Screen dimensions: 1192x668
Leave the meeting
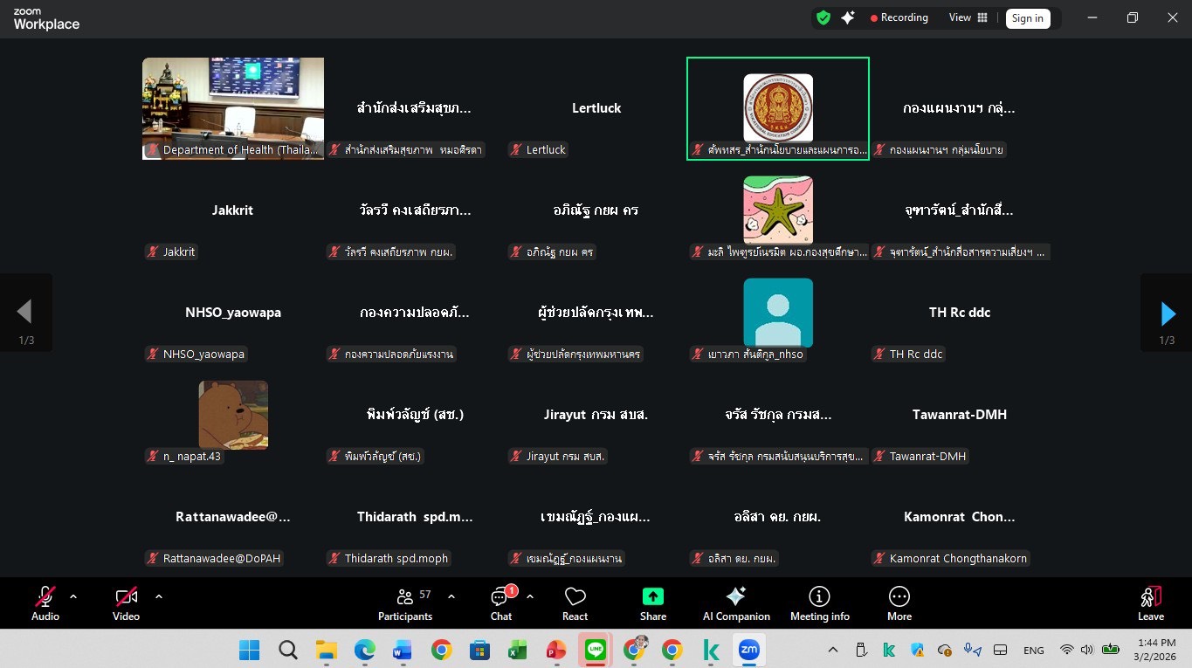(1150, 603)
